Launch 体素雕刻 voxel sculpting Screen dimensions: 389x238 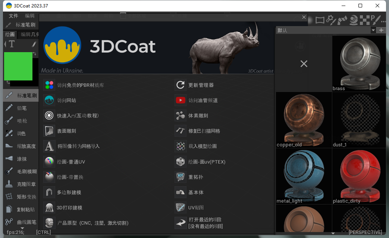click(192, 116)
